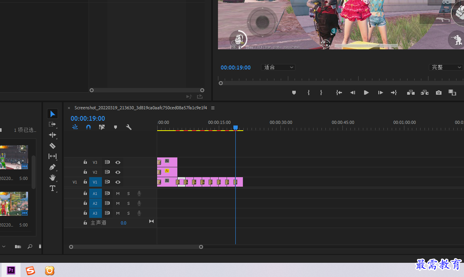
Task: Select the Selection tool arrow
Action: point(53,114)
